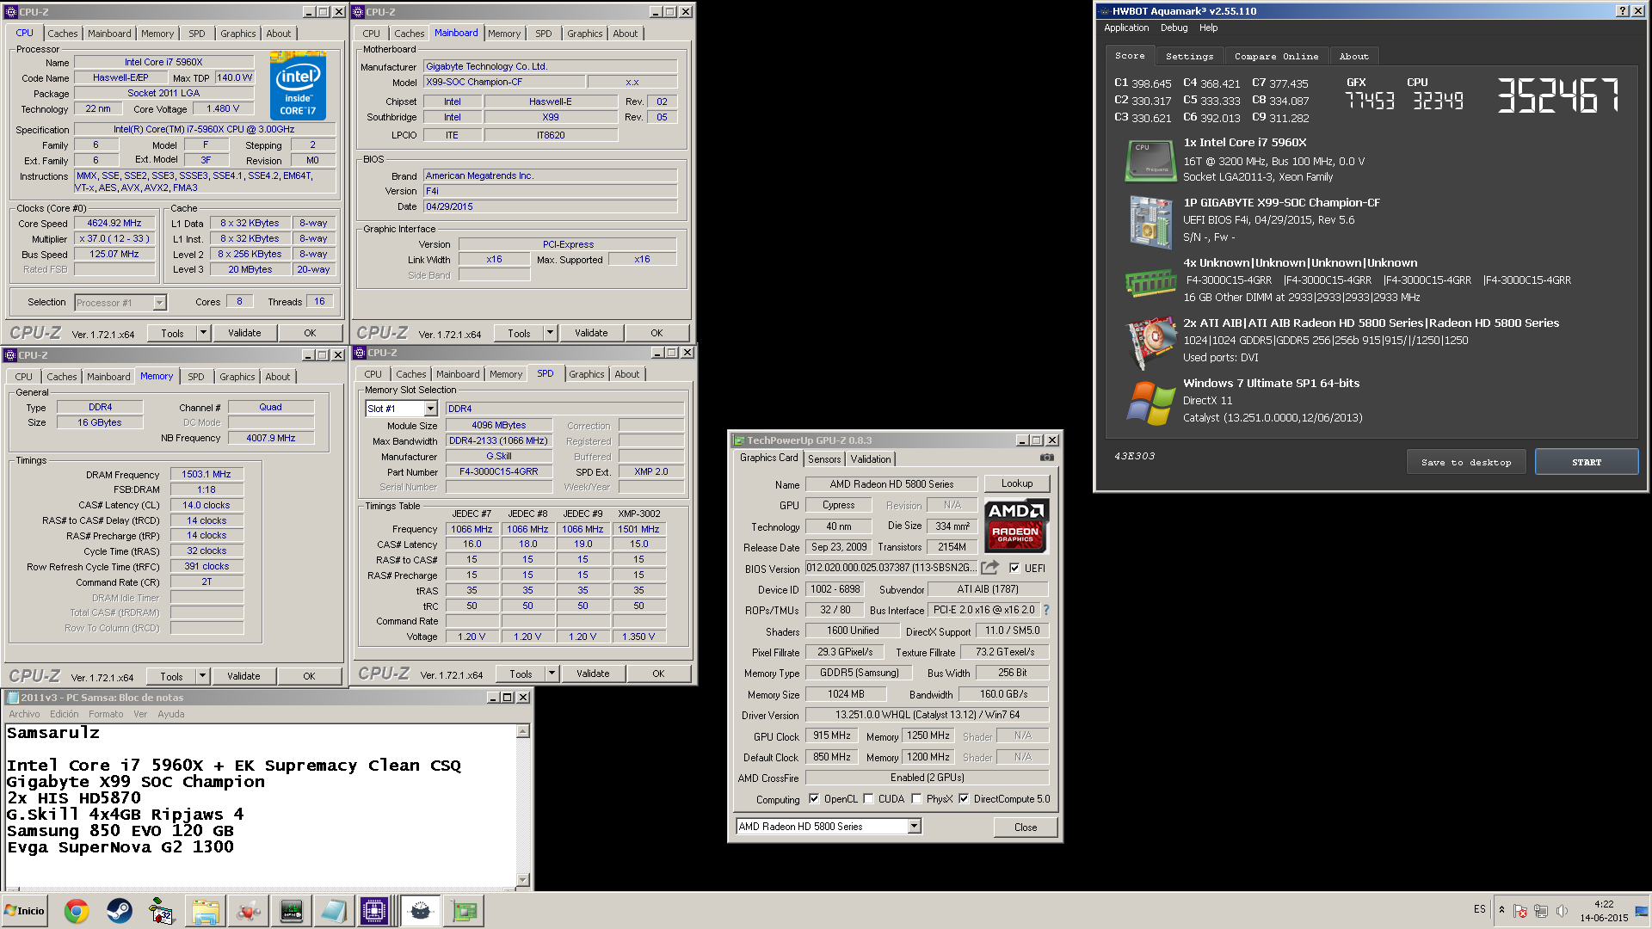This screenshot has height=929, width=1652.
Task: Open the Application menu in Aquamark
Action: (1126, 28)
